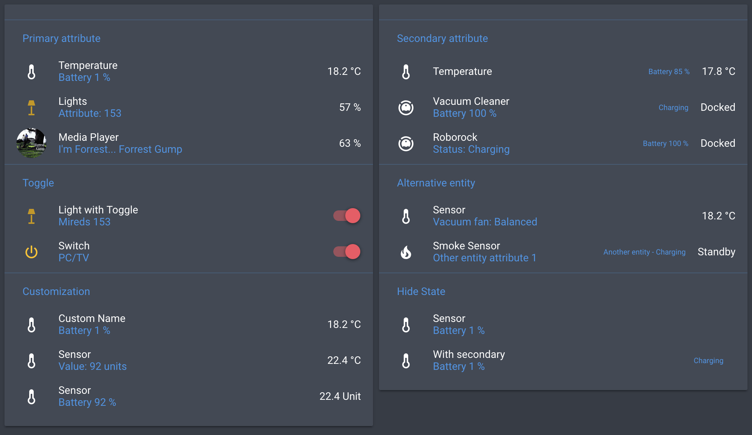Click the 'Secondary attribute' heading
Image resolution: width=752 pixels, height=435 pixels.
442,38
